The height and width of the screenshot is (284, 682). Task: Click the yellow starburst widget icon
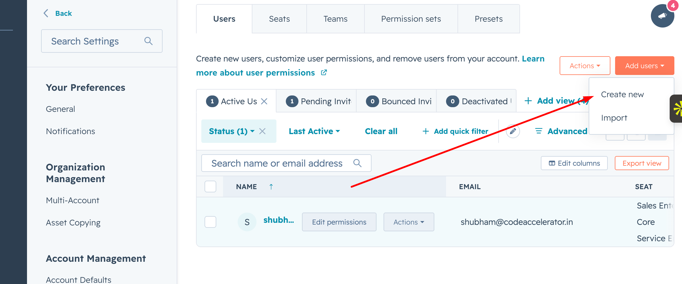(677, 108)
